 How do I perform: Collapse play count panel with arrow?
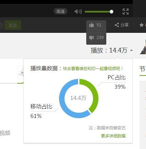coord(131,50)
